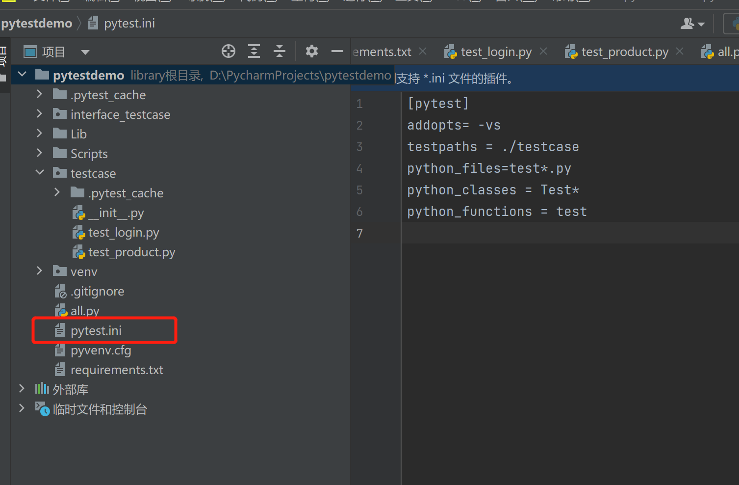The width and height of the screenshot is (739, 485).
Task: Click the venv folder icon
Action: [60, 271]
